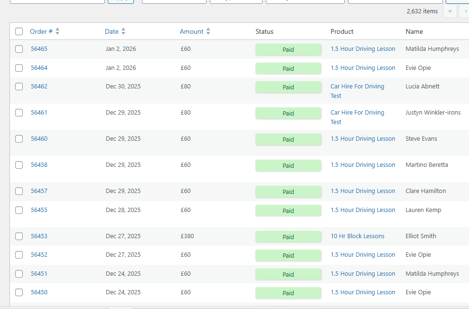Sort table by Amount column header

click(x=191, y=31)
